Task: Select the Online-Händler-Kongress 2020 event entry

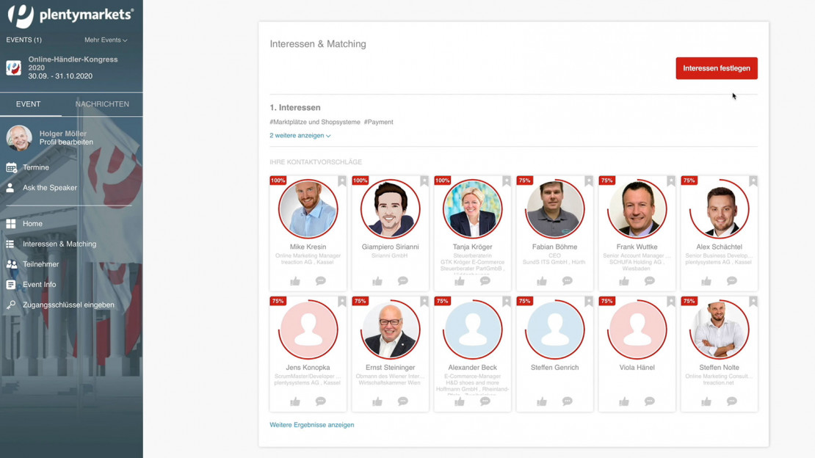Action: [x=71, y=68]
